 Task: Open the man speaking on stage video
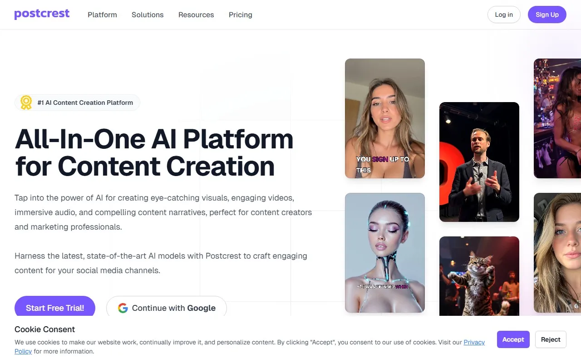479,162
